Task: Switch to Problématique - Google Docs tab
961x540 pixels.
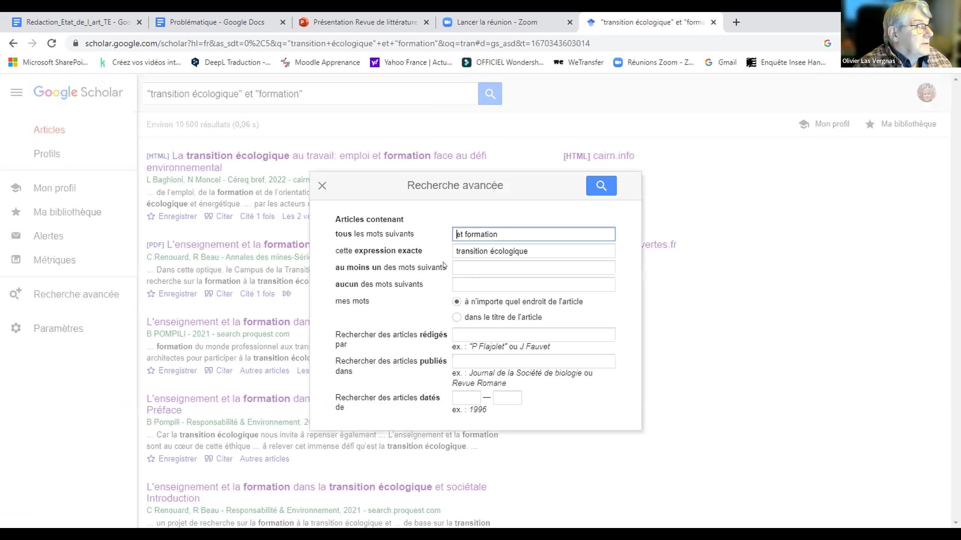Action: (217, 22)
